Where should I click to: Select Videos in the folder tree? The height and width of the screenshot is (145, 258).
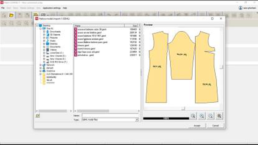pos(53,50)
